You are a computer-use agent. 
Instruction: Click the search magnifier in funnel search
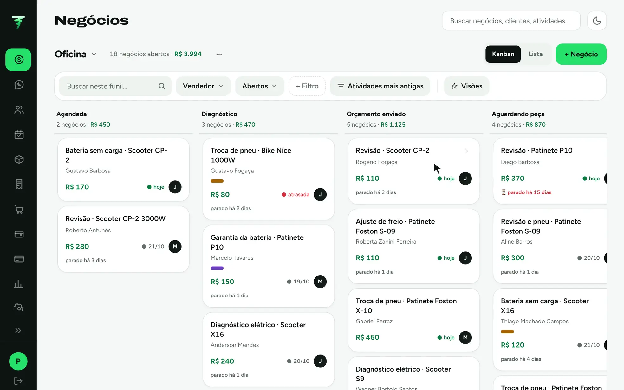pos(162,86)
